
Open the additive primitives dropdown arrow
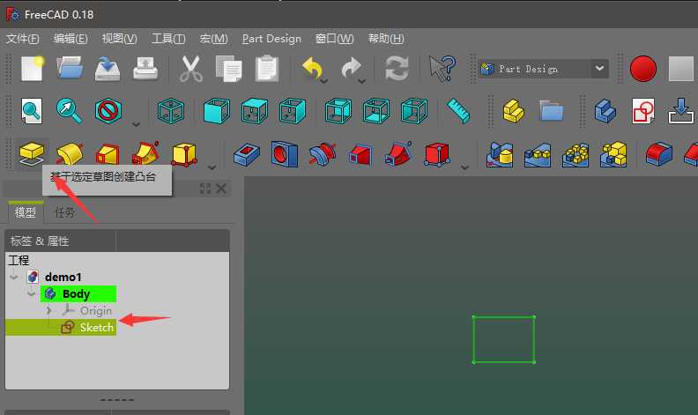[212, 167]
